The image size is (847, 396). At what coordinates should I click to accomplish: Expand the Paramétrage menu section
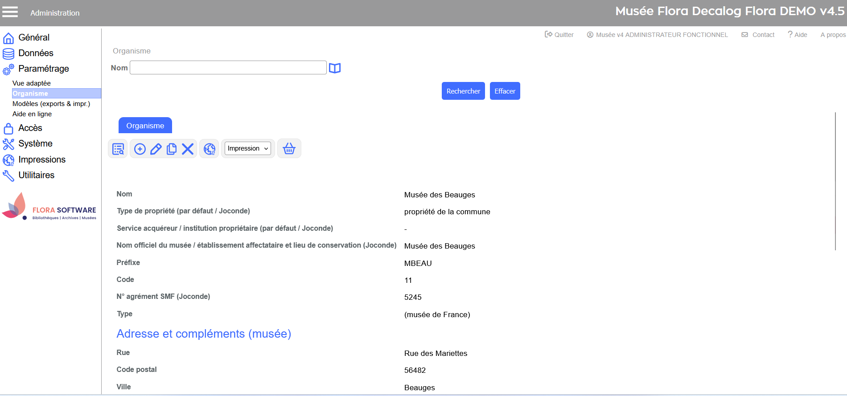(x=43, y=69)
